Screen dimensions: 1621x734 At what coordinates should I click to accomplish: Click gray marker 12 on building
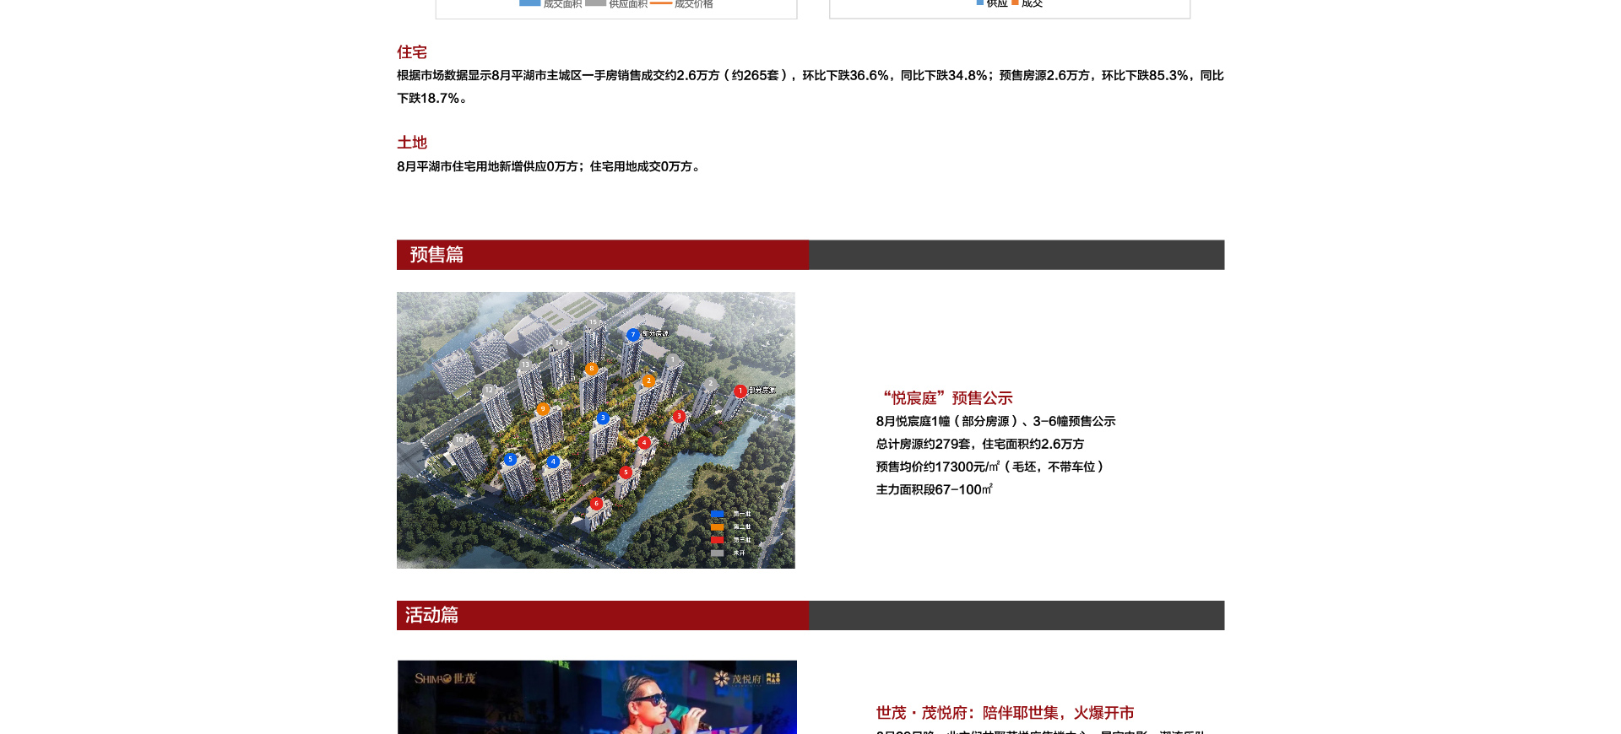point(489,391)
